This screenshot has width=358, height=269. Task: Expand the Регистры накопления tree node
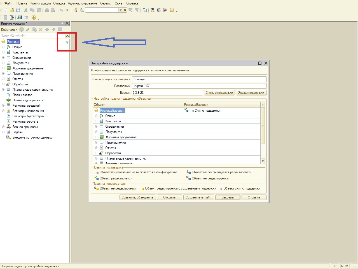coord(3,111)
